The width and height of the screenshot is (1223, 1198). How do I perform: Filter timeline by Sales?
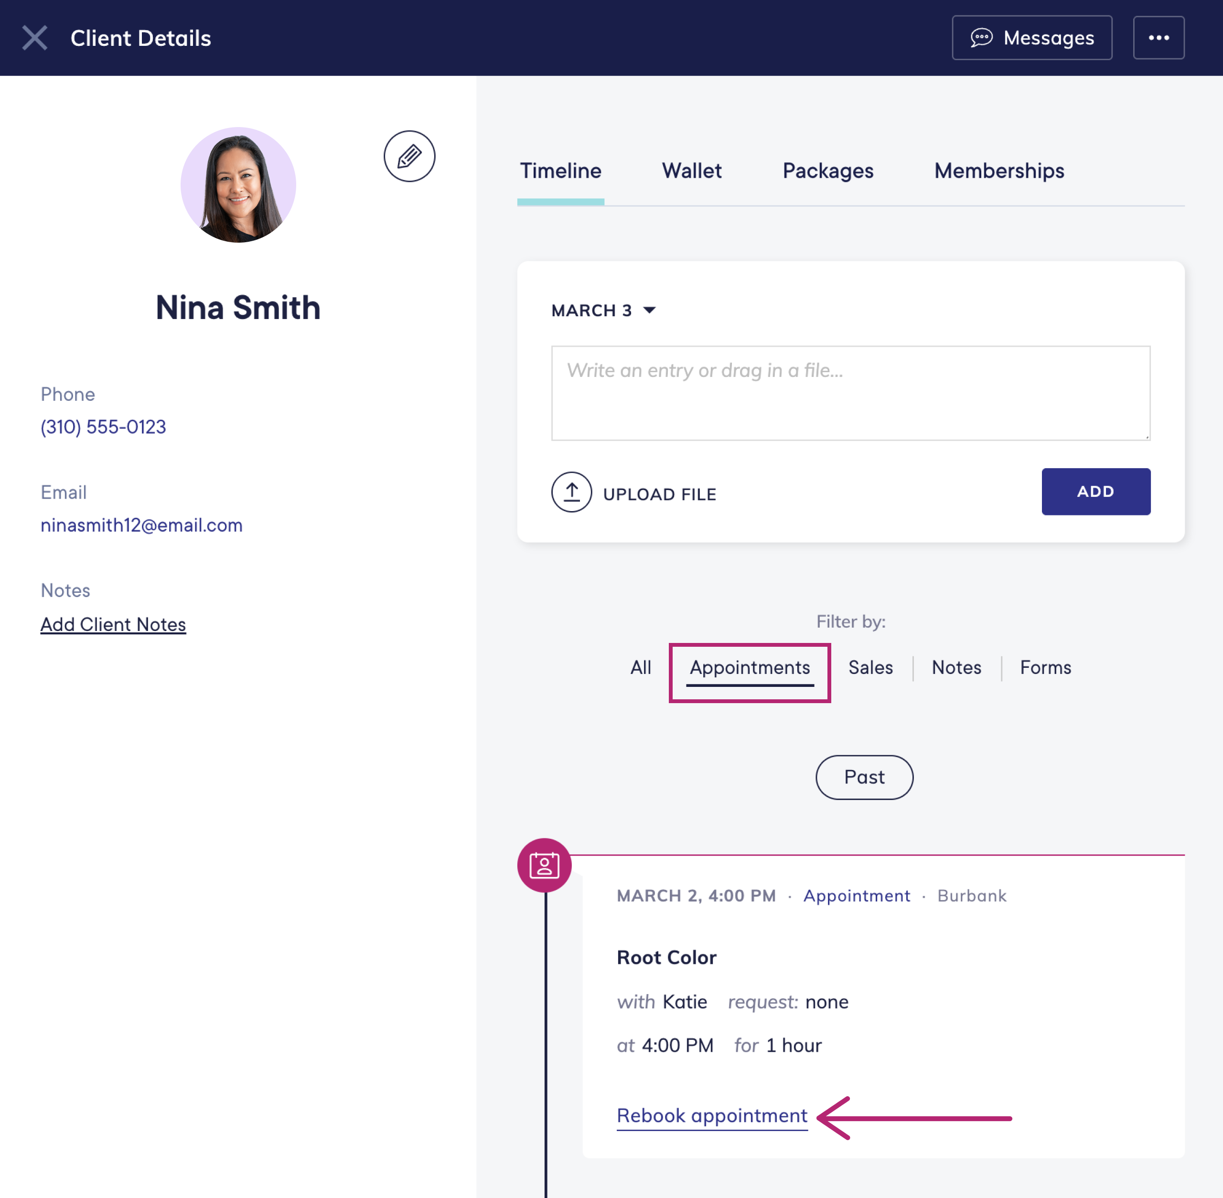pyautogui.click(x=870, y=667)
